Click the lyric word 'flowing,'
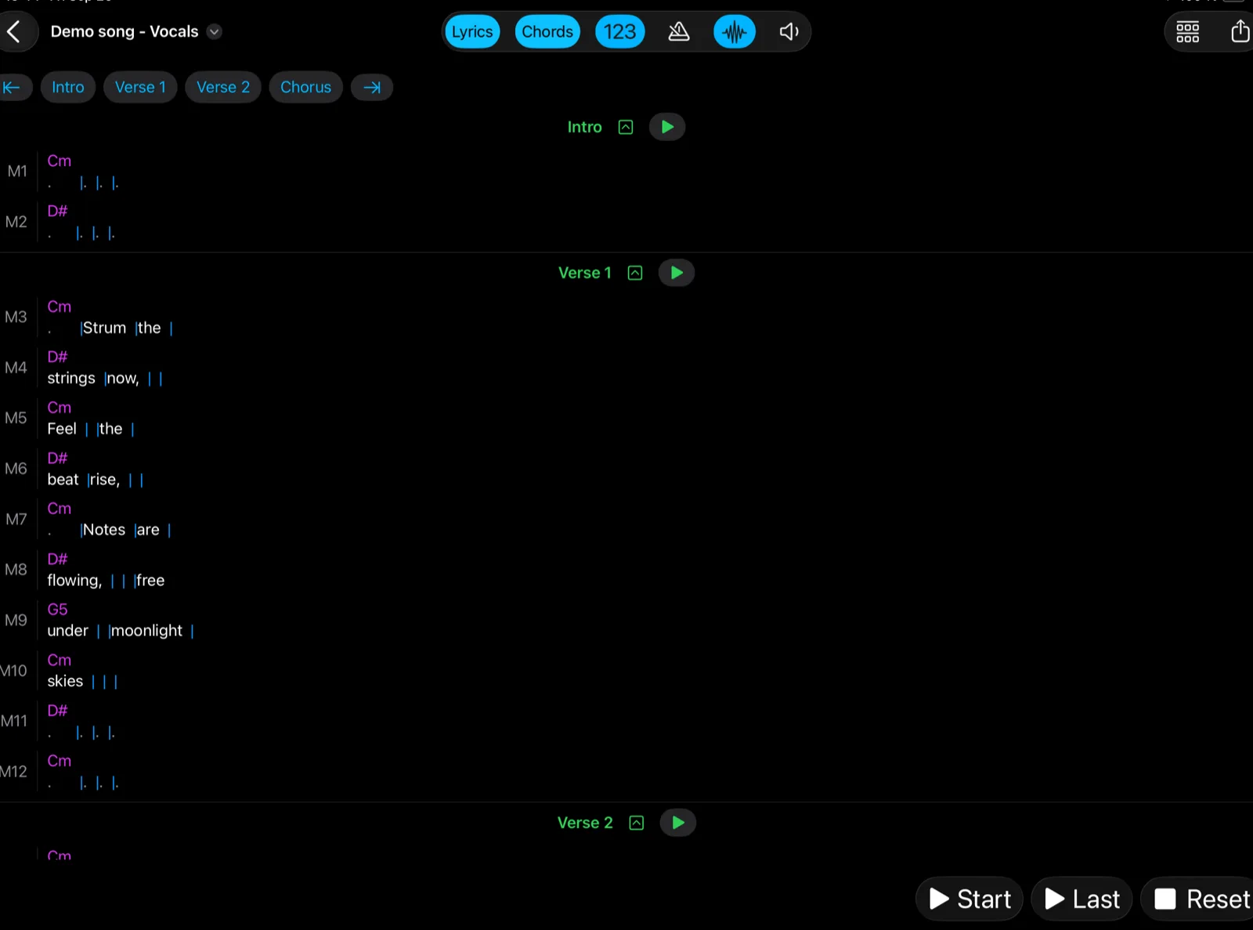 click(x=74, y=581)
